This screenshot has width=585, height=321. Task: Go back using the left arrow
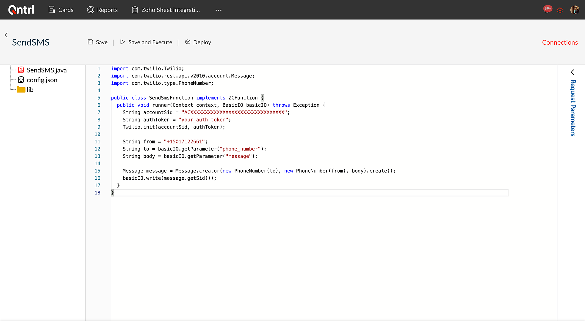tap(6, 35)
